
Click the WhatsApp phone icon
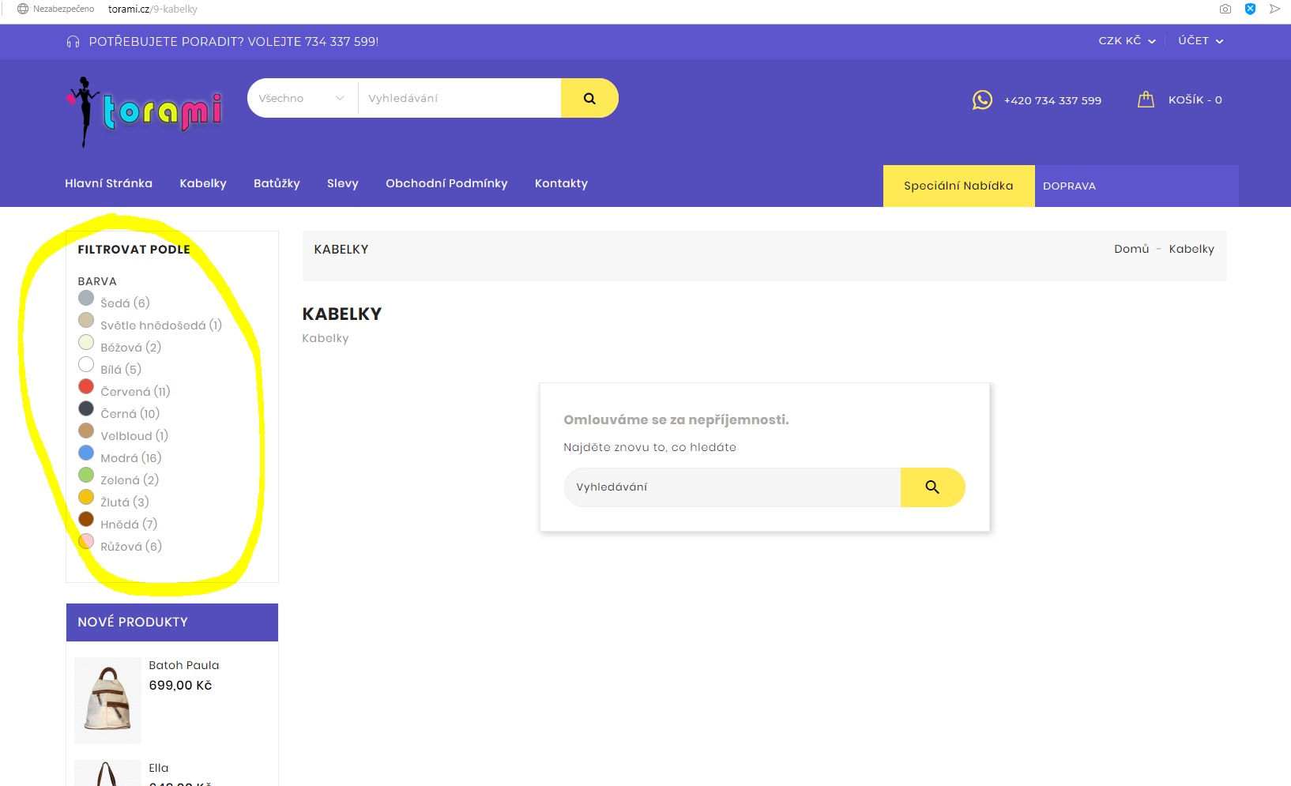982,100
